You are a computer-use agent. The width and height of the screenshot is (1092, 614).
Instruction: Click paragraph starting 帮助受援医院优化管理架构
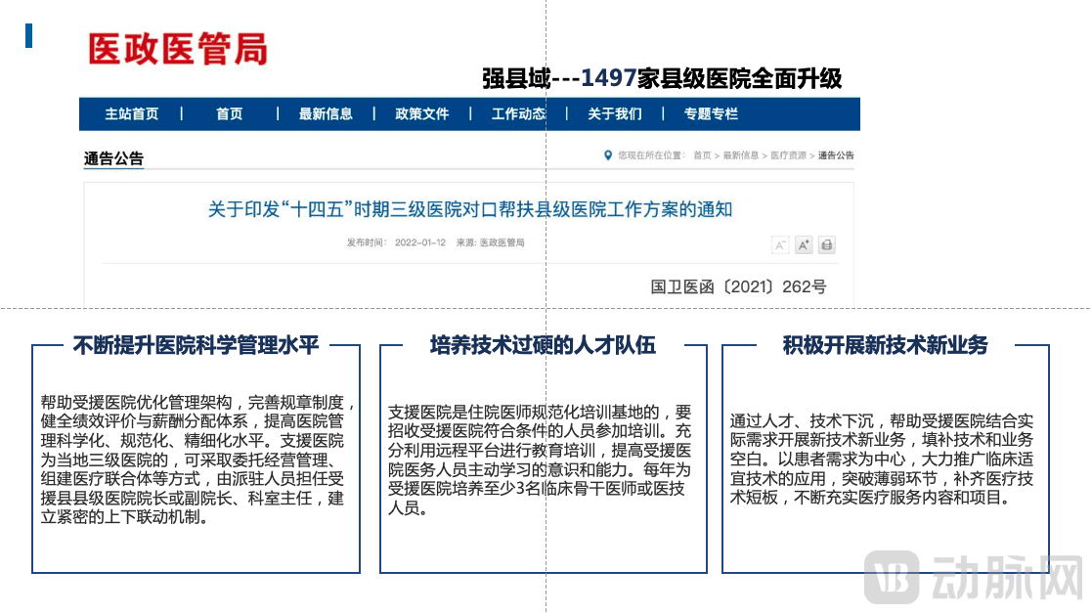point(197,460)
